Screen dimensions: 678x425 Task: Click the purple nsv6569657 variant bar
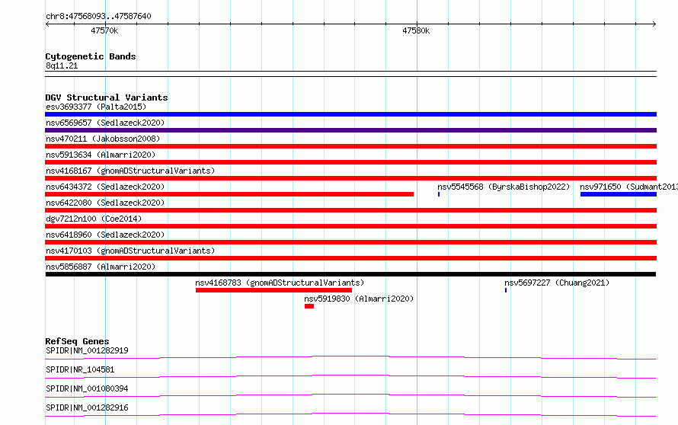tap(350, 130)
